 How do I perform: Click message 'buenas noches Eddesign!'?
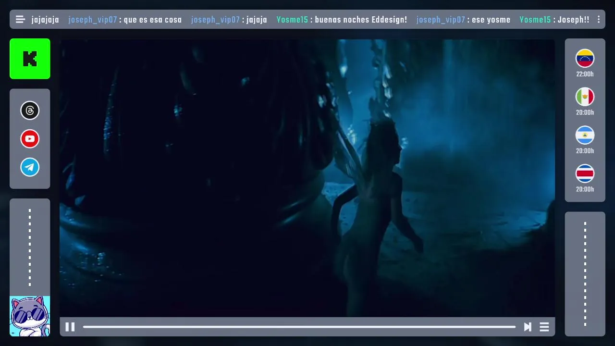tap(361, 20)
